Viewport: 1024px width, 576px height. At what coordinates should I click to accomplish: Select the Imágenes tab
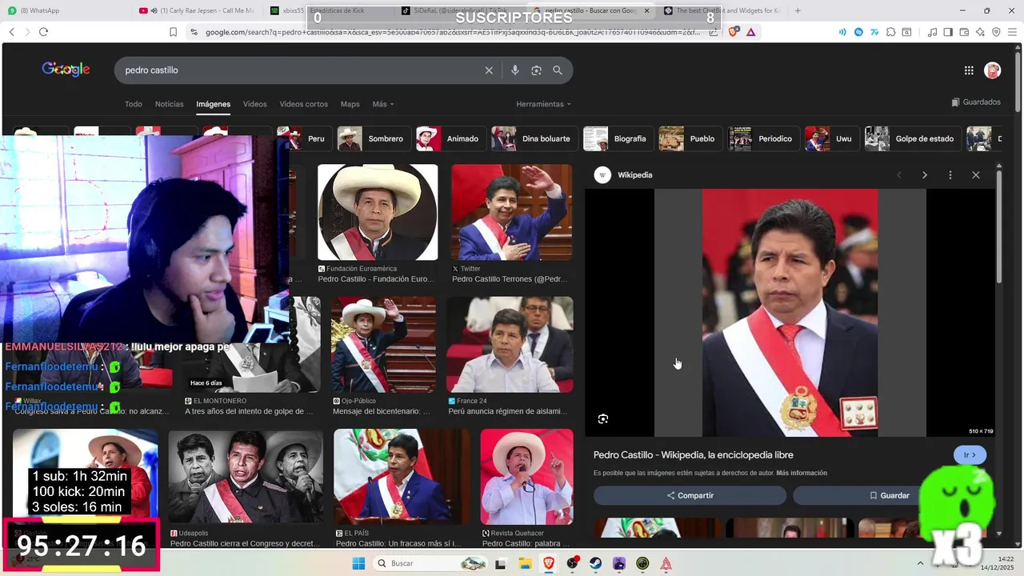[x=214, y=104]
